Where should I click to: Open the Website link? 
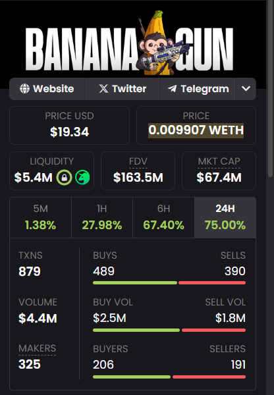[x=47, y=89]
